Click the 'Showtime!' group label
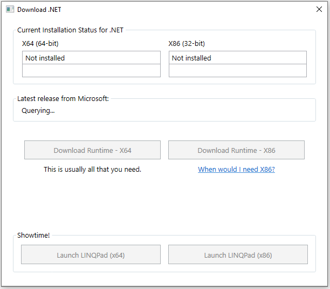 [33, 235]
